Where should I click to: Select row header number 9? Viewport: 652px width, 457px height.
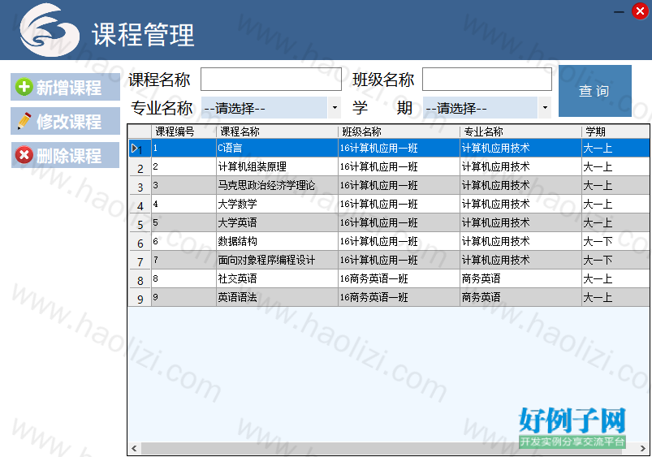pos(140,297)
